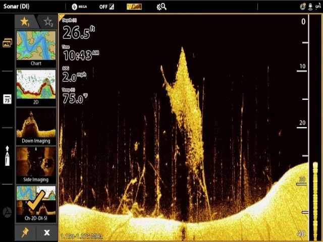This screenshot has height=242, width=323.
Task: Tap the images gallery icon in sidebar
Action: (x=7, y=43)
